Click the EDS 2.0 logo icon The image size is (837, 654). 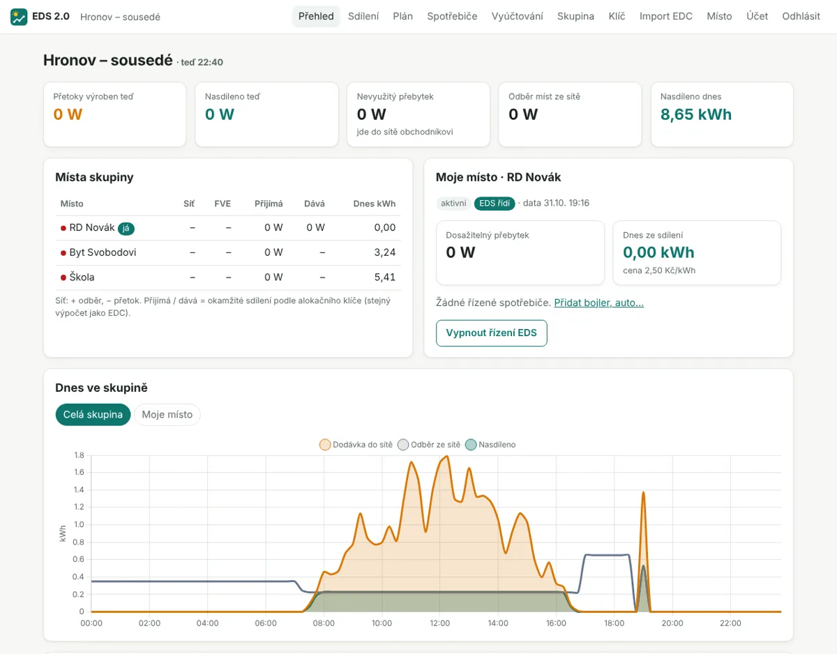pyautogui.click(x=19, y=17)
